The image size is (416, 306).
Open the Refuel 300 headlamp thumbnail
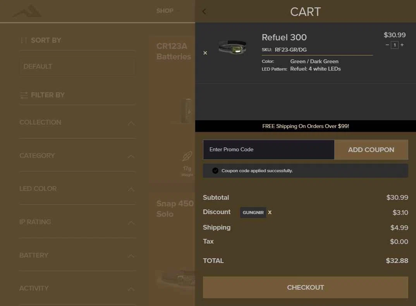tap(233, 47)
